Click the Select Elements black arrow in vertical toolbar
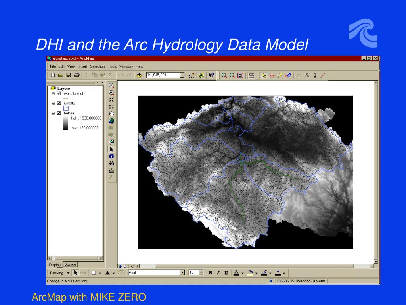 pos(111,149)
